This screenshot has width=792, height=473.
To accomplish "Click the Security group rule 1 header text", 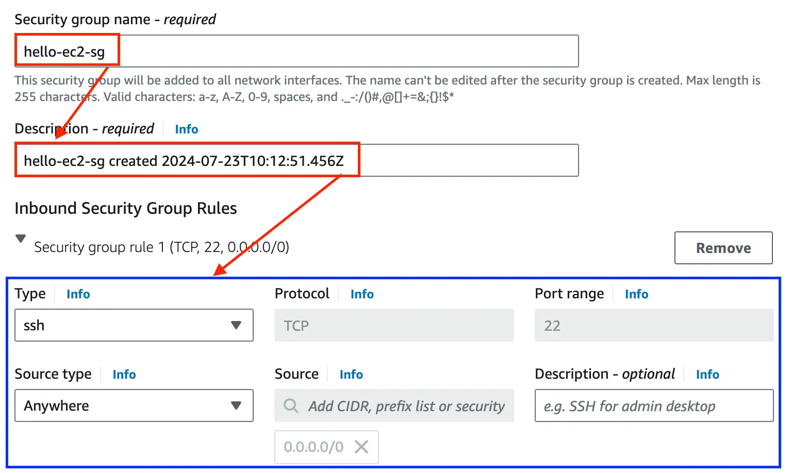I will [161, 247].
